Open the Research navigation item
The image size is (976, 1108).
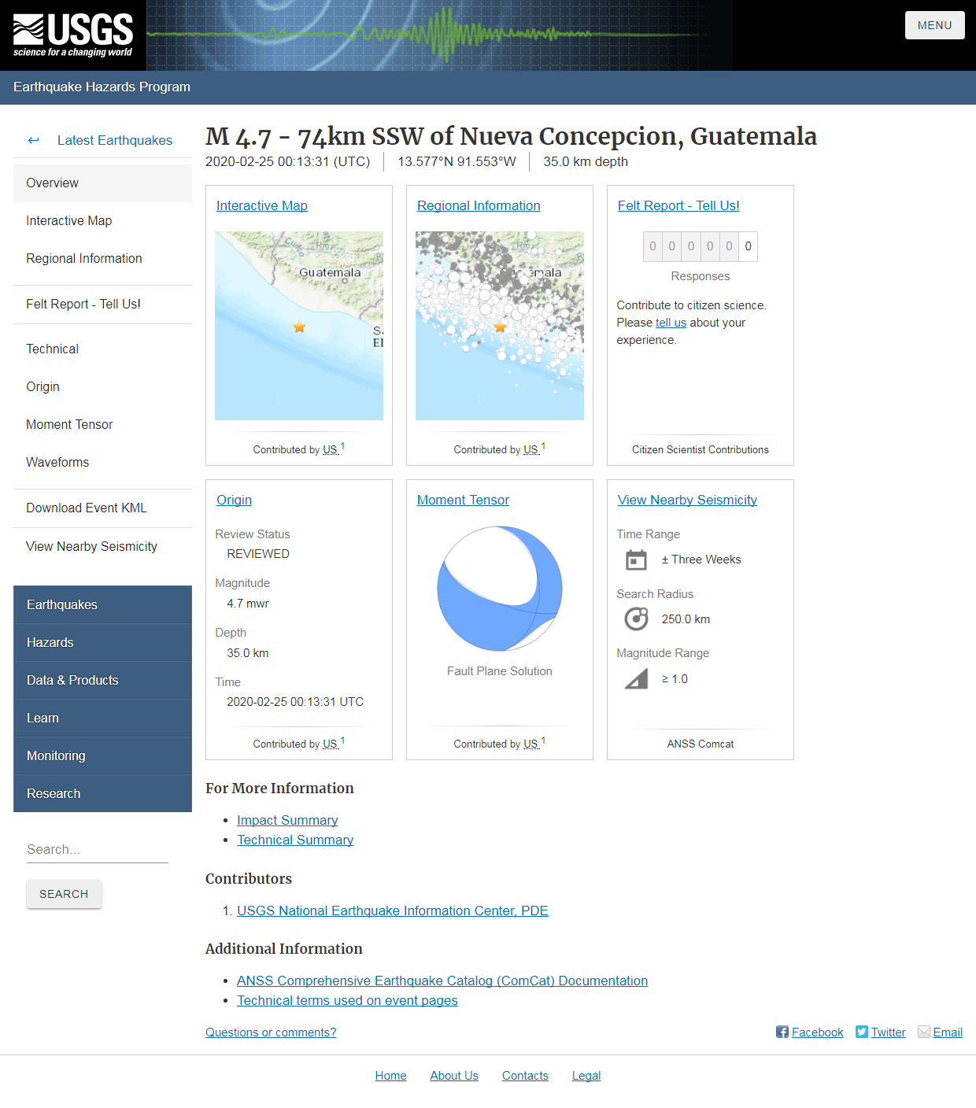tap(102, 793)
